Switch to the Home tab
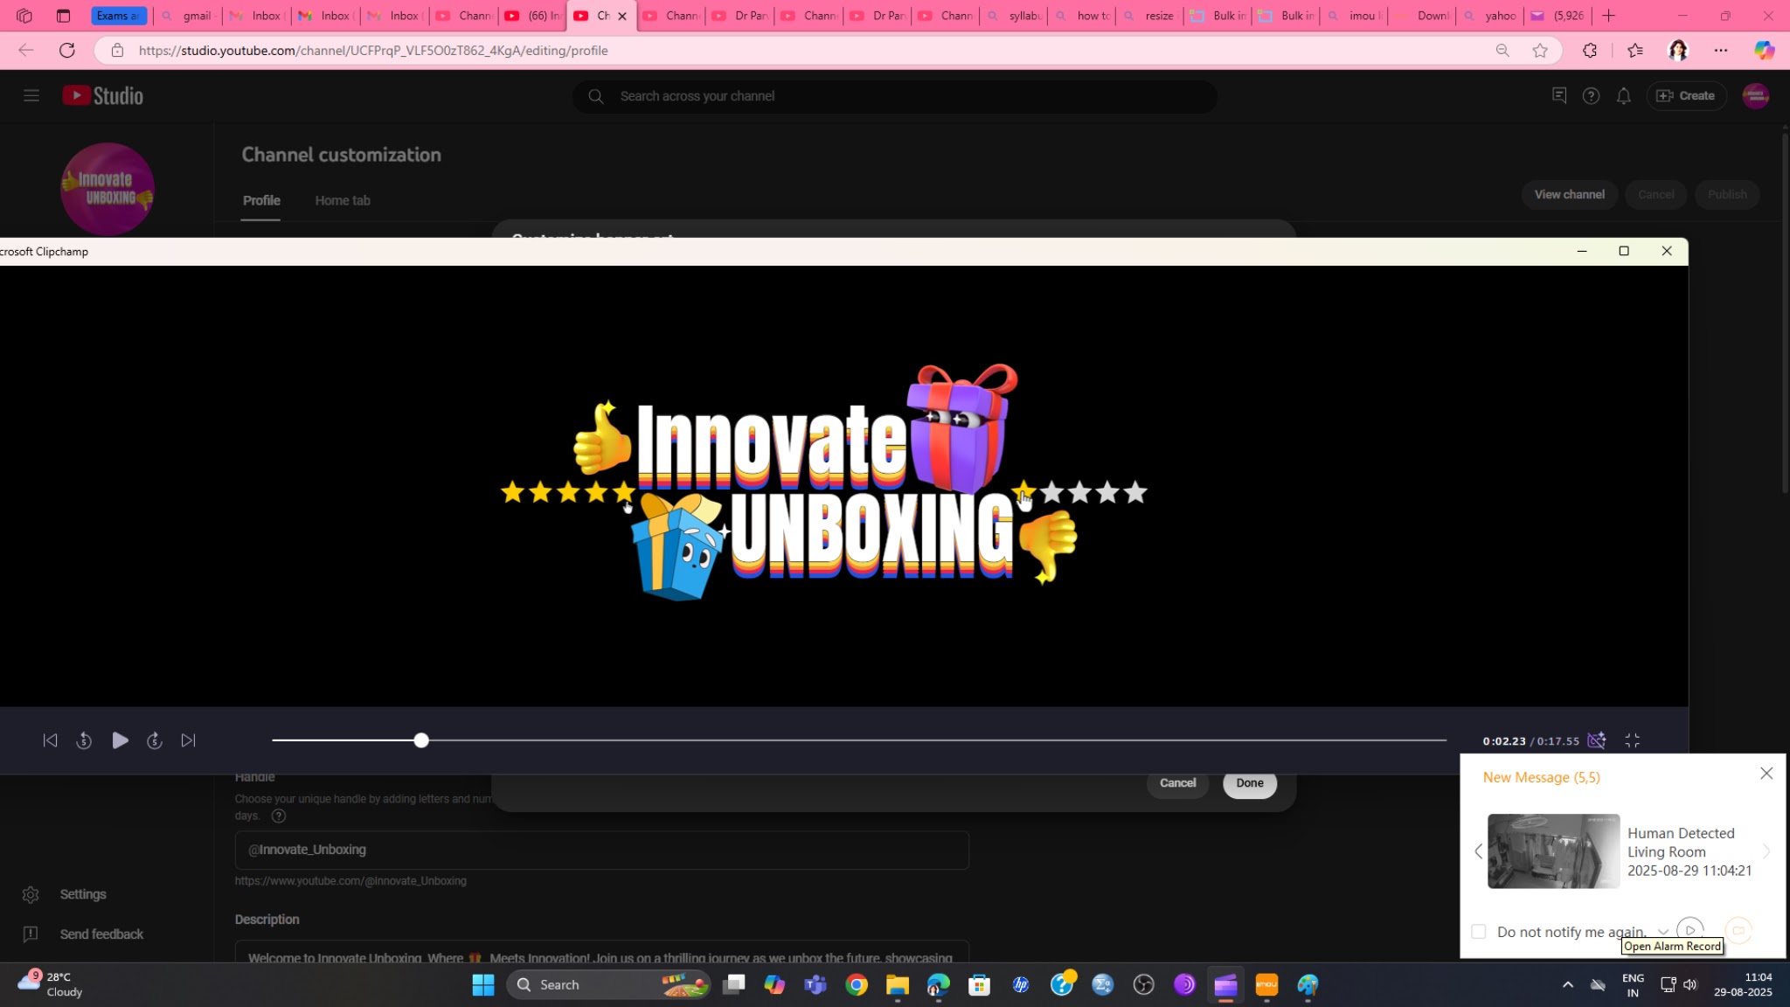Image resolution: width=1790 pixels, height=1007 pixels. (x=342, y=200)
